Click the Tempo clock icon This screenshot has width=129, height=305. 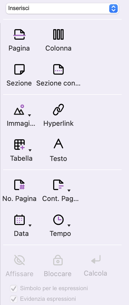(x=58, y=220)
